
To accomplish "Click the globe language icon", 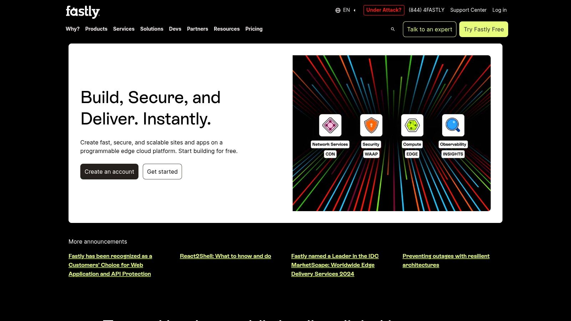I will (x=338, y=10).
